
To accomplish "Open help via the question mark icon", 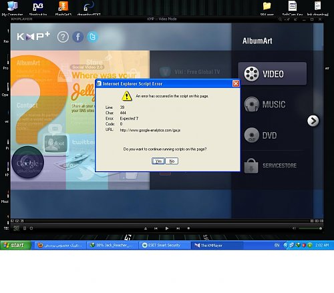I will [63, 37].
